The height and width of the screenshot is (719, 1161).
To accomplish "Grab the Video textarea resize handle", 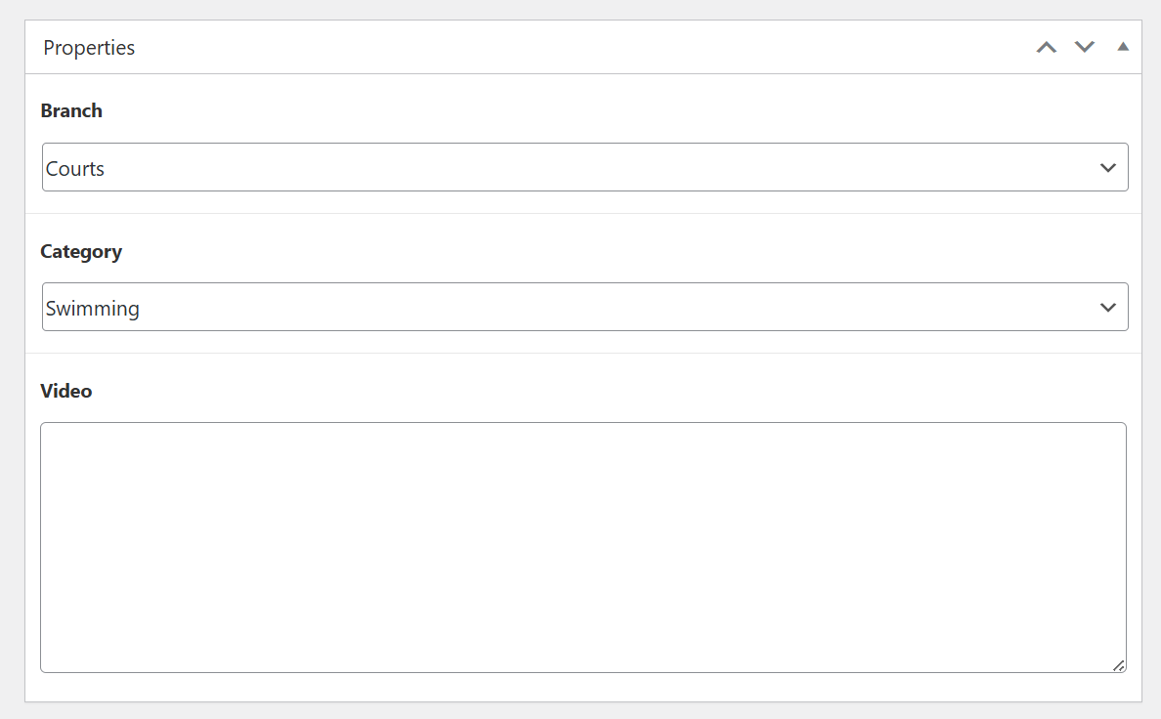I will [1118, 665].
